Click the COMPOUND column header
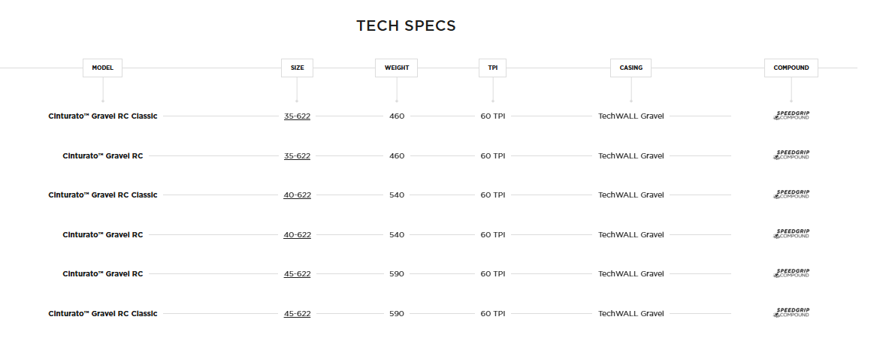 [791, 68]
